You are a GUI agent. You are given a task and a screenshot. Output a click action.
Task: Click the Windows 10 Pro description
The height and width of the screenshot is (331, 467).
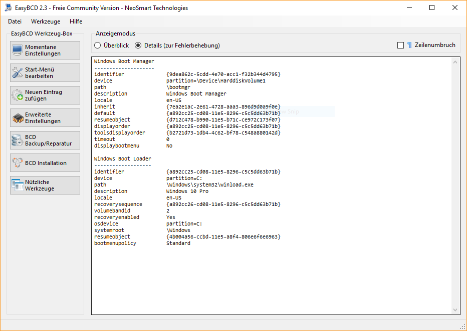tap(187, 191)
